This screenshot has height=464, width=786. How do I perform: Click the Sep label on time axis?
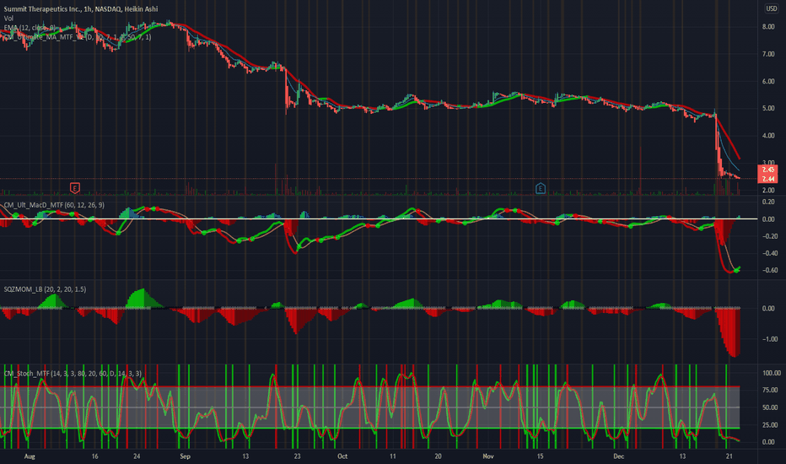tap(185, 456)
